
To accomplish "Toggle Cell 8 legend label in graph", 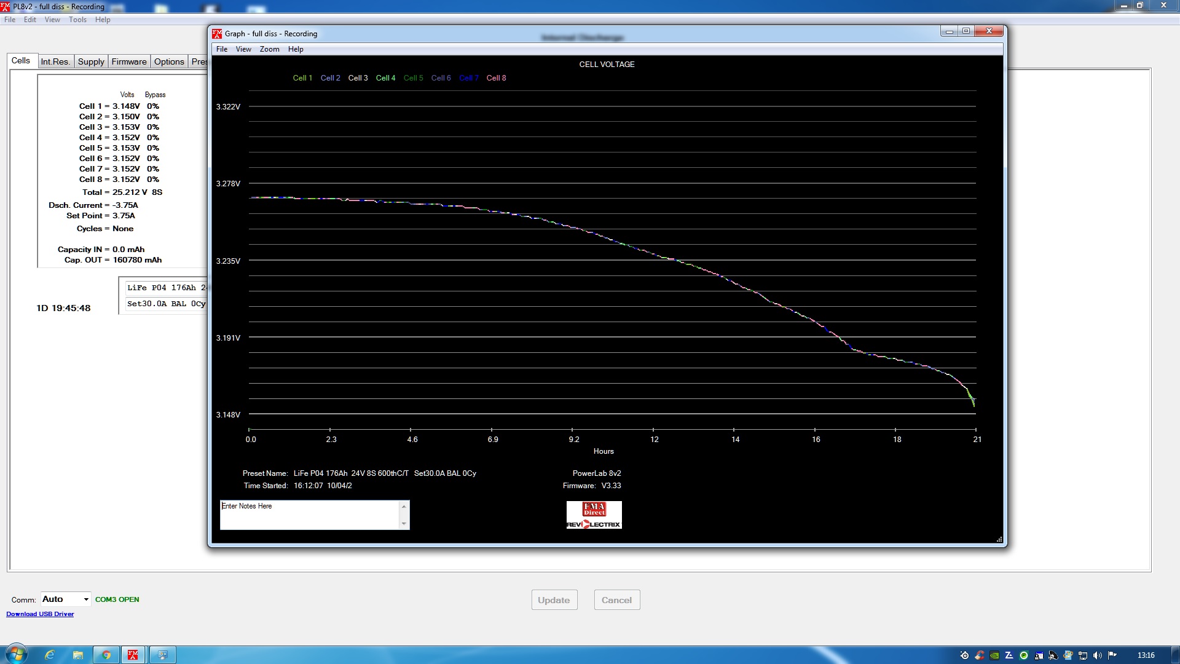I will pos(496,78).
